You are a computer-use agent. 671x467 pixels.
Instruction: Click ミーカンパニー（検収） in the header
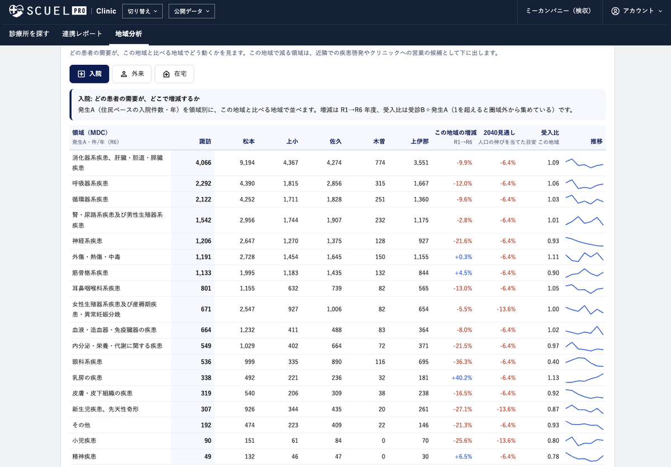coord(558,11)
